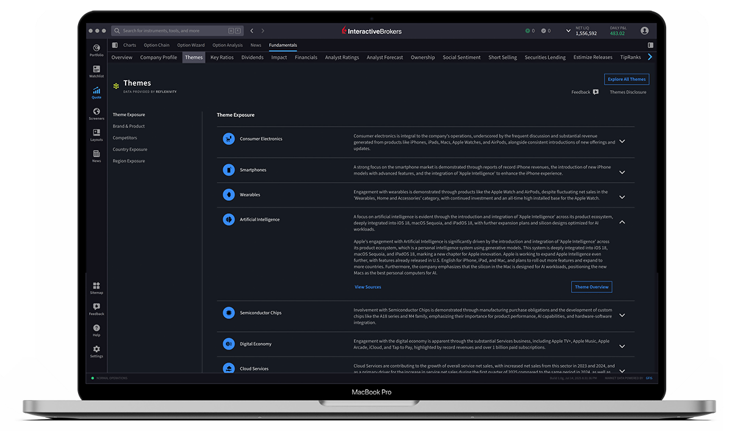
Task: Click the gray check status indicator
Action: point(545,30)
